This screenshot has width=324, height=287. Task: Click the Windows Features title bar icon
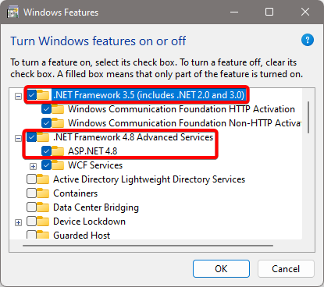point(12,12)
